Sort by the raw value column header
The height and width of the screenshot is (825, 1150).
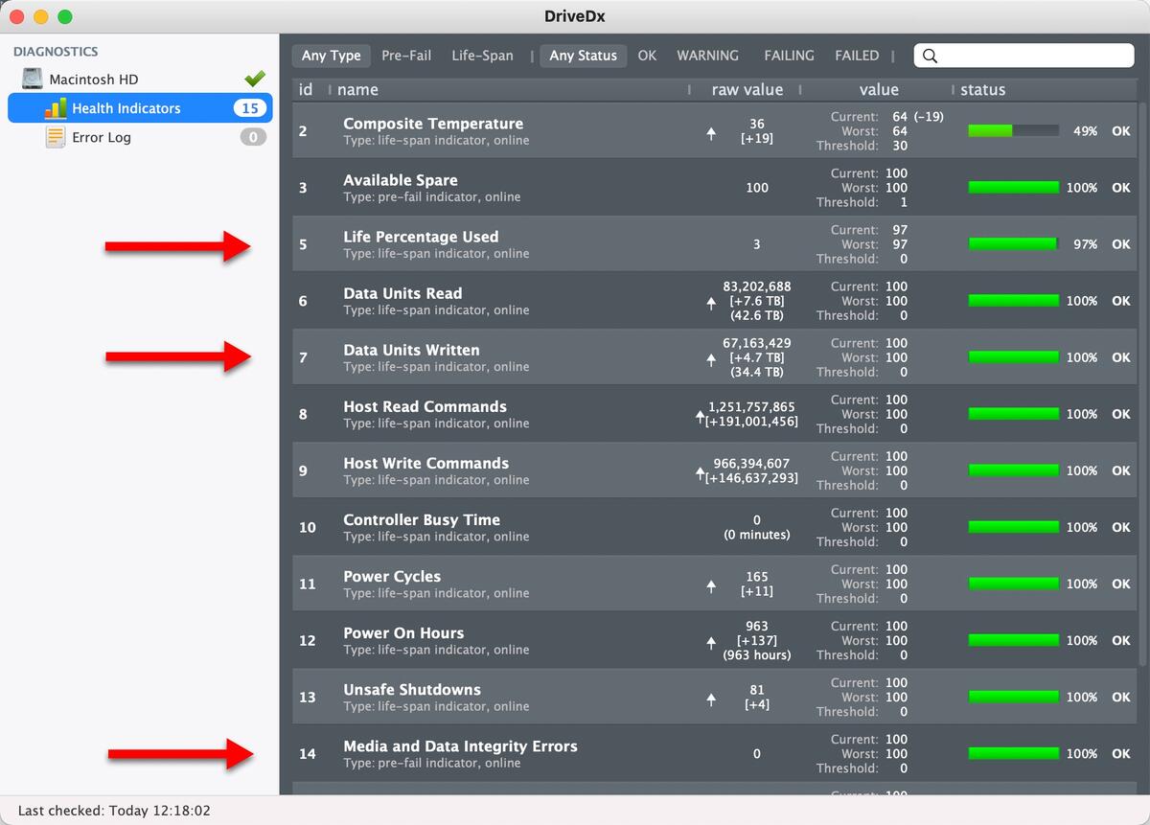[x=747, y=90]
